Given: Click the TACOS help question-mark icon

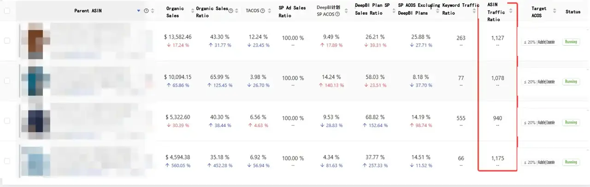Looking at the screenshot, I should [x=263, y=11].
